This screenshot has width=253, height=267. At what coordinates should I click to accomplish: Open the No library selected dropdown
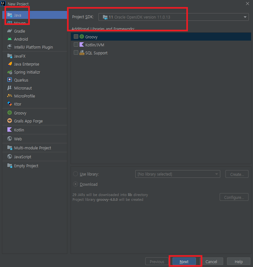pyautogui.click(x=178, y=174)
